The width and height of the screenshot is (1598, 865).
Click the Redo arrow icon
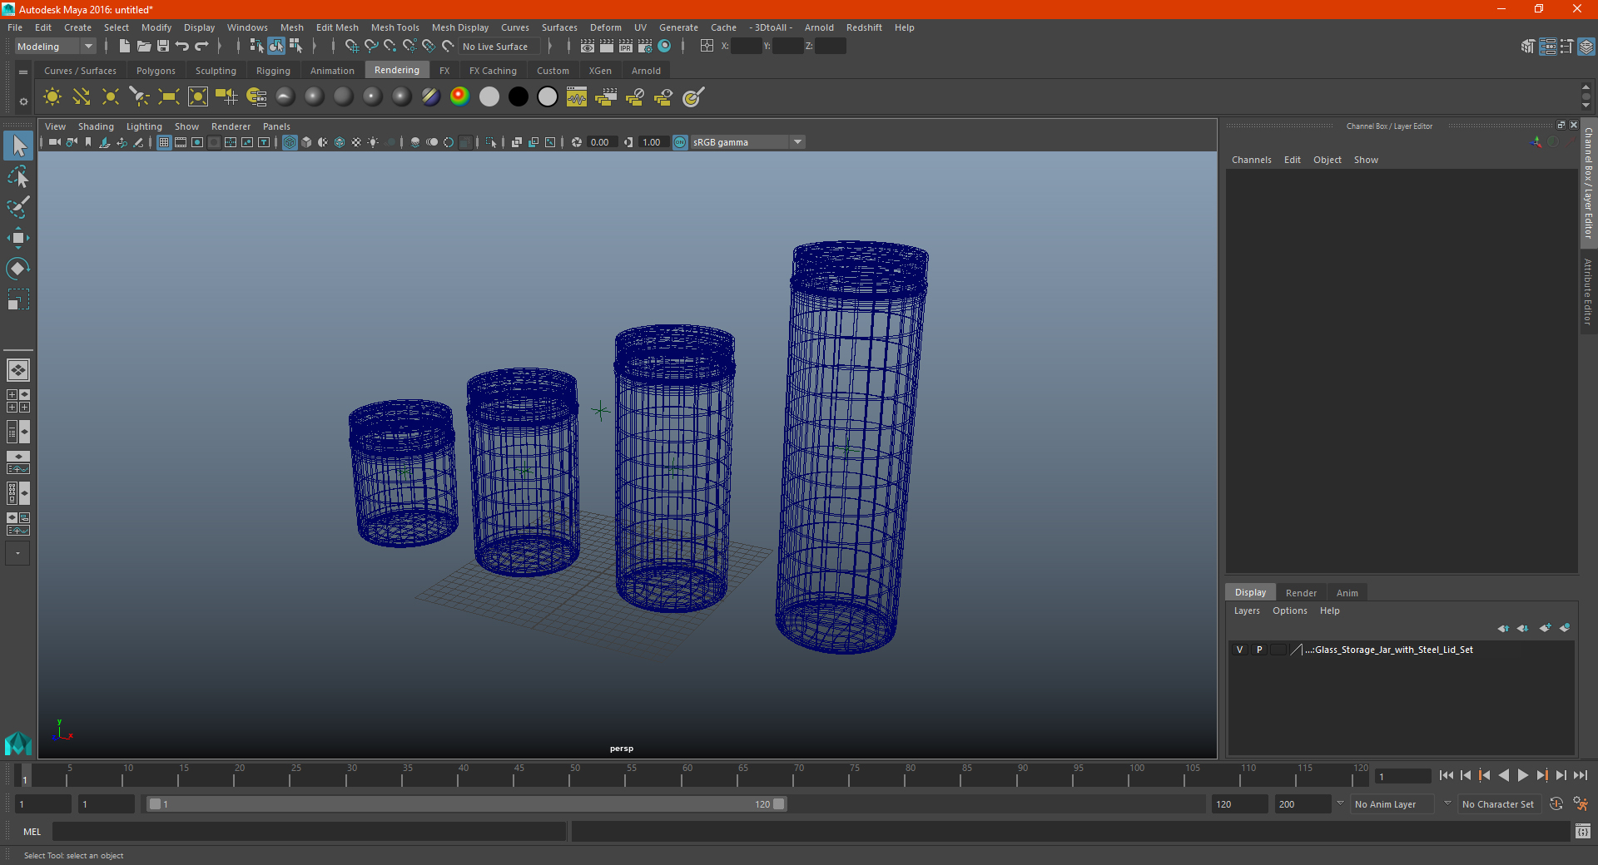pos(201,46)
